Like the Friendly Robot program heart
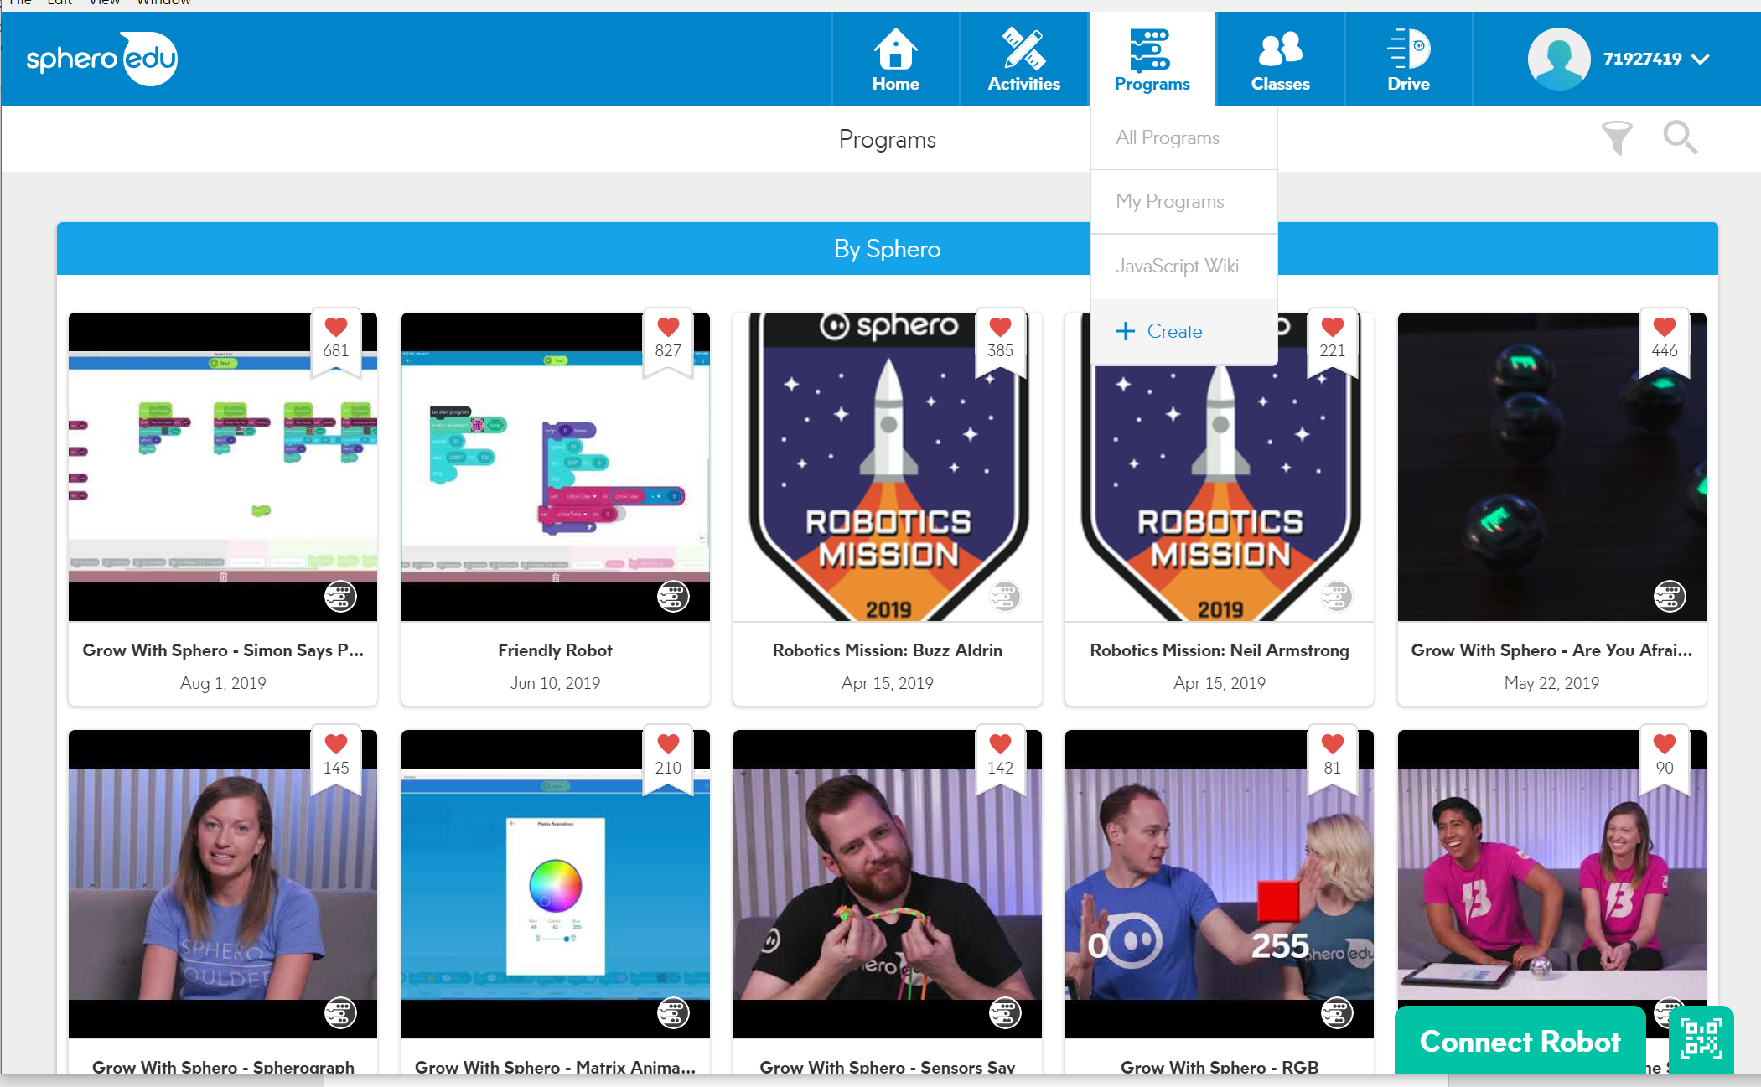The height and width of the screenshot is (1087, 1761). tap(668, 328)
